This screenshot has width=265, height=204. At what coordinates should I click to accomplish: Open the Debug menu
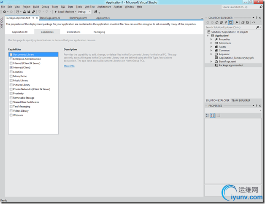[x=45, y=7]
